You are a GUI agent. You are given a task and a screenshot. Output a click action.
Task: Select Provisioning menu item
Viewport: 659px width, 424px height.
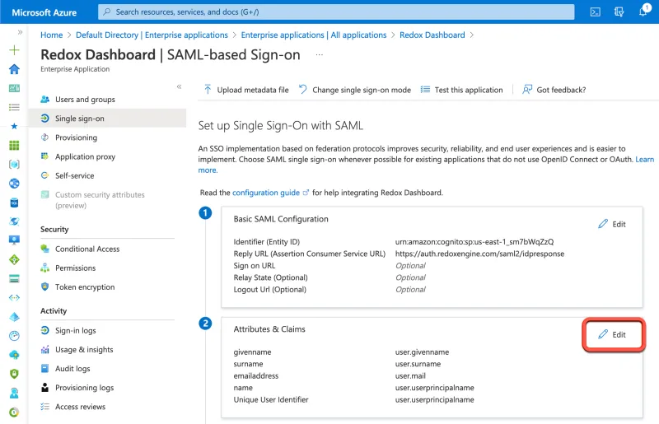[x=76, y=137]
